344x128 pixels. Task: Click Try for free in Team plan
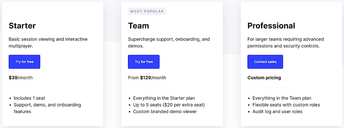point(144,62)
